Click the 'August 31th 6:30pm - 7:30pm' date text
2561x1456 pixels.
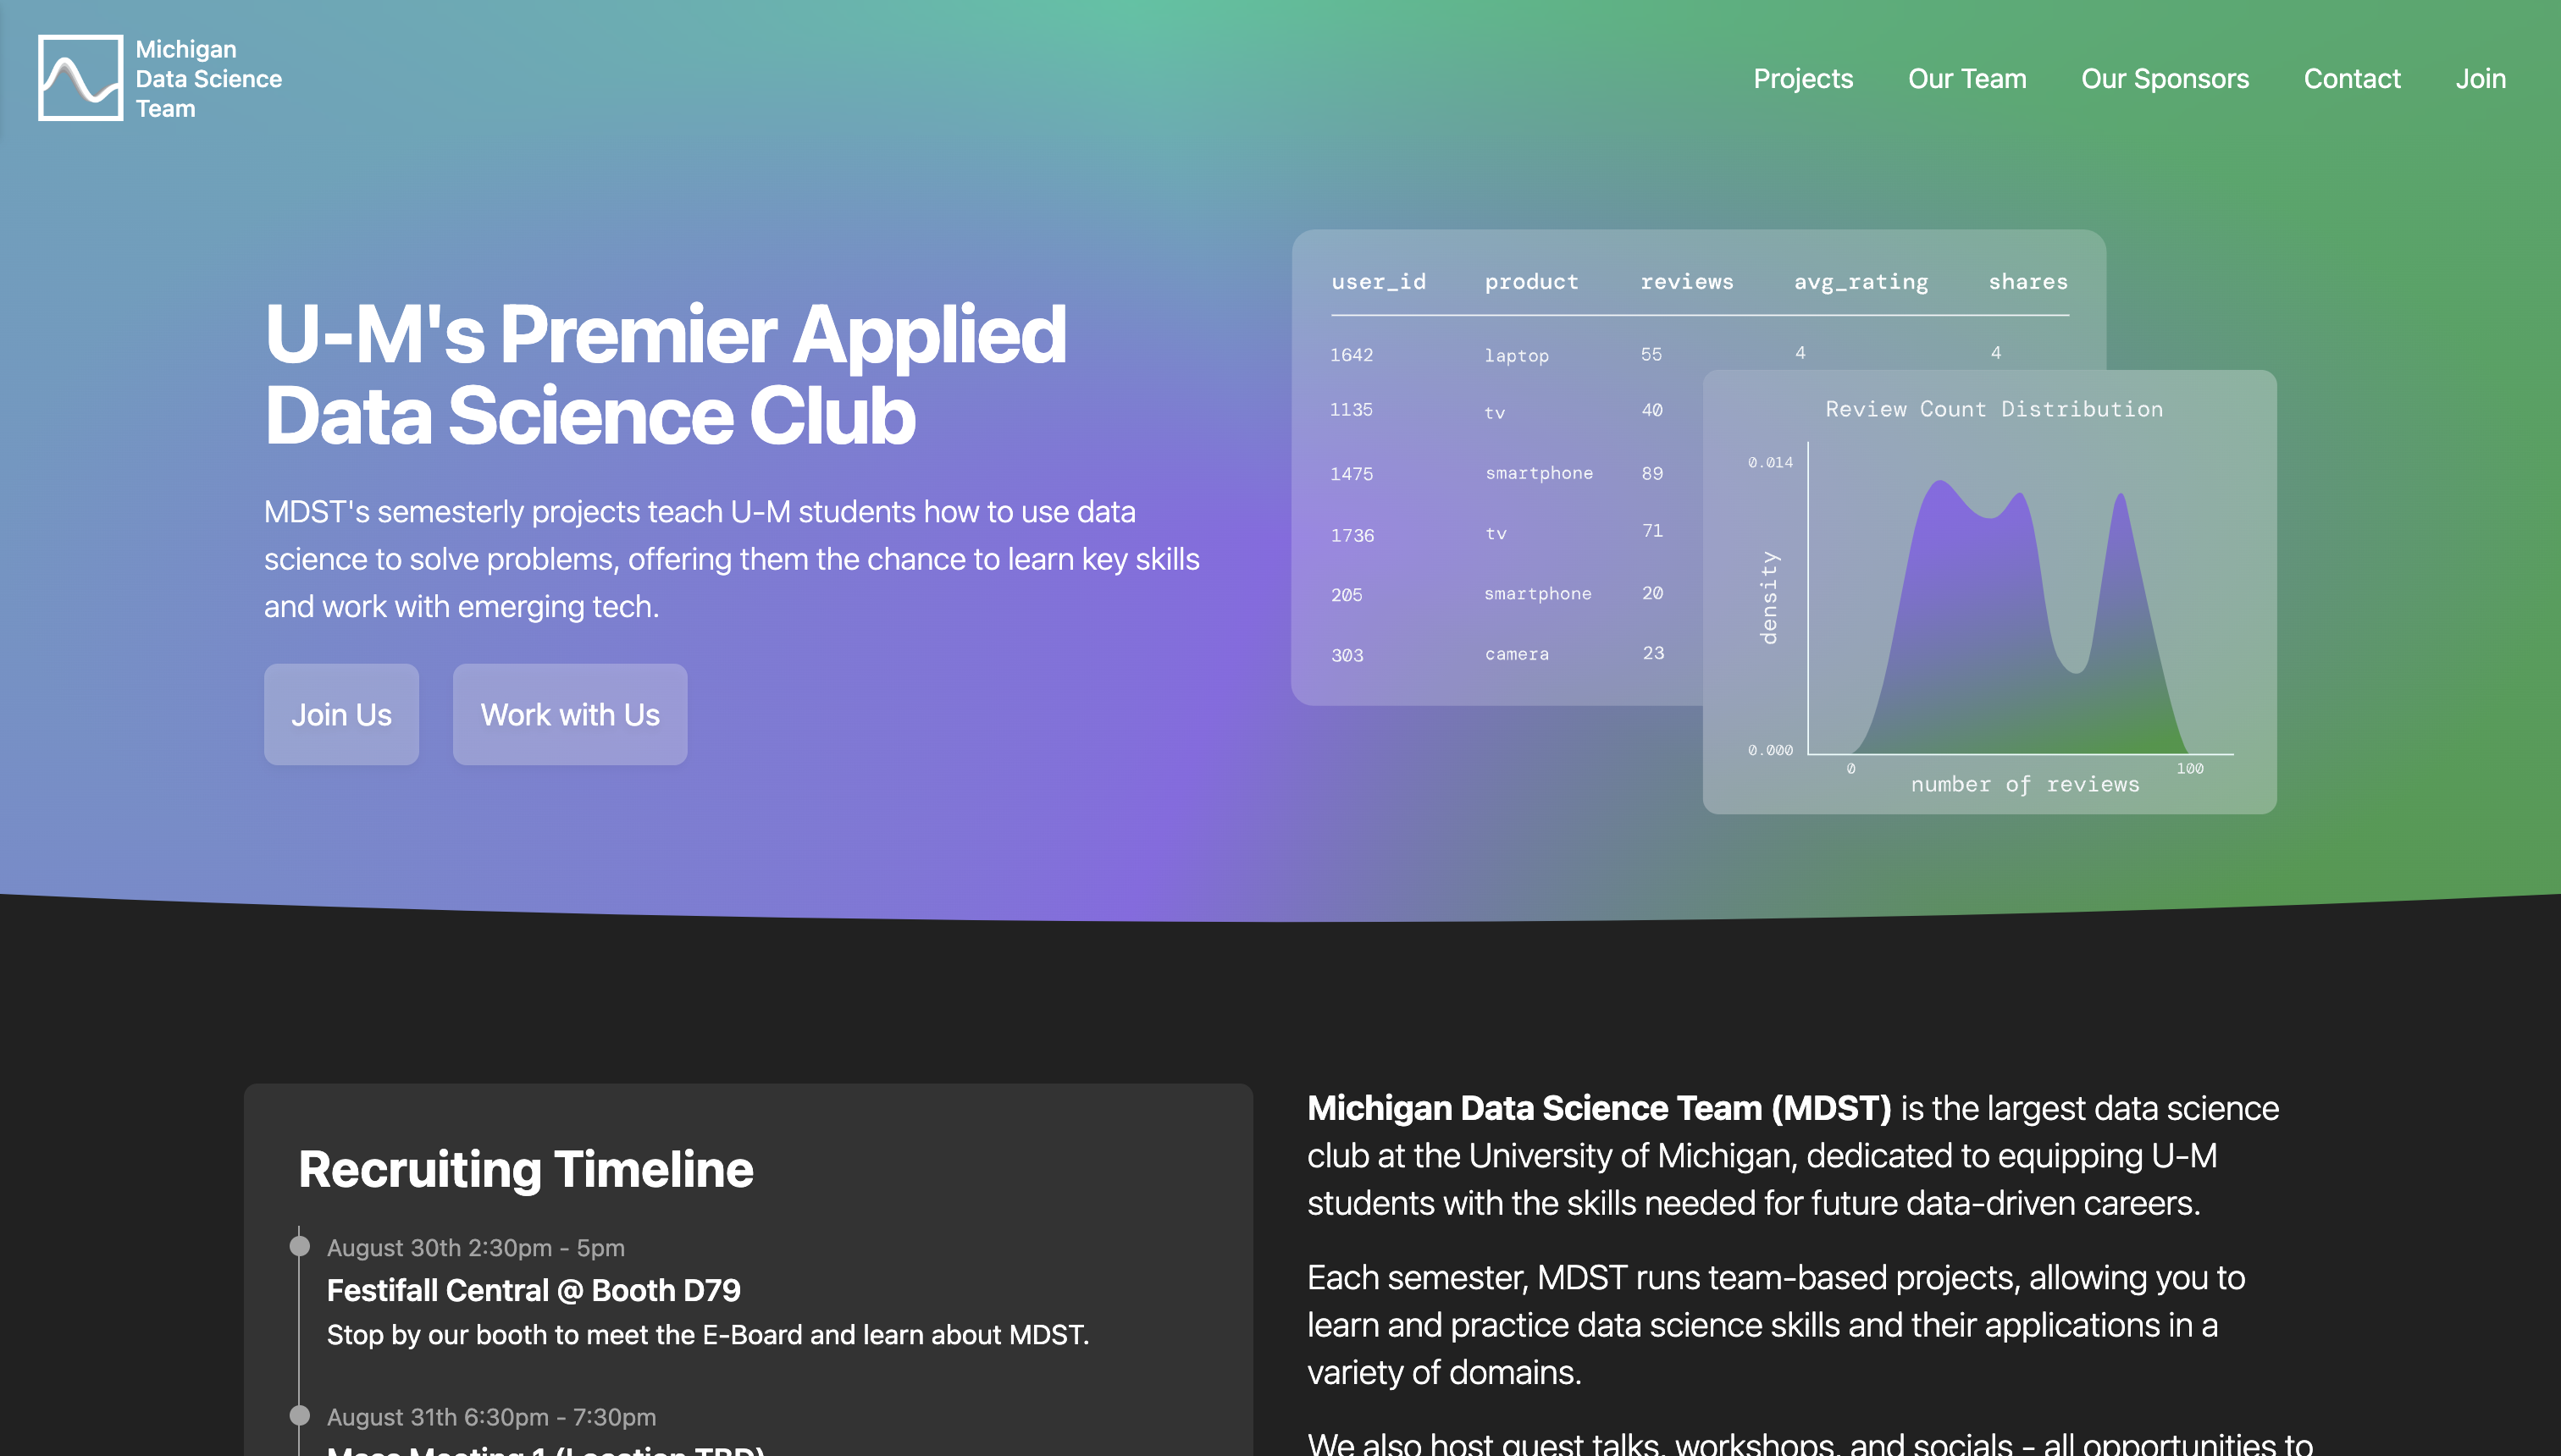tap(491, 1417)
